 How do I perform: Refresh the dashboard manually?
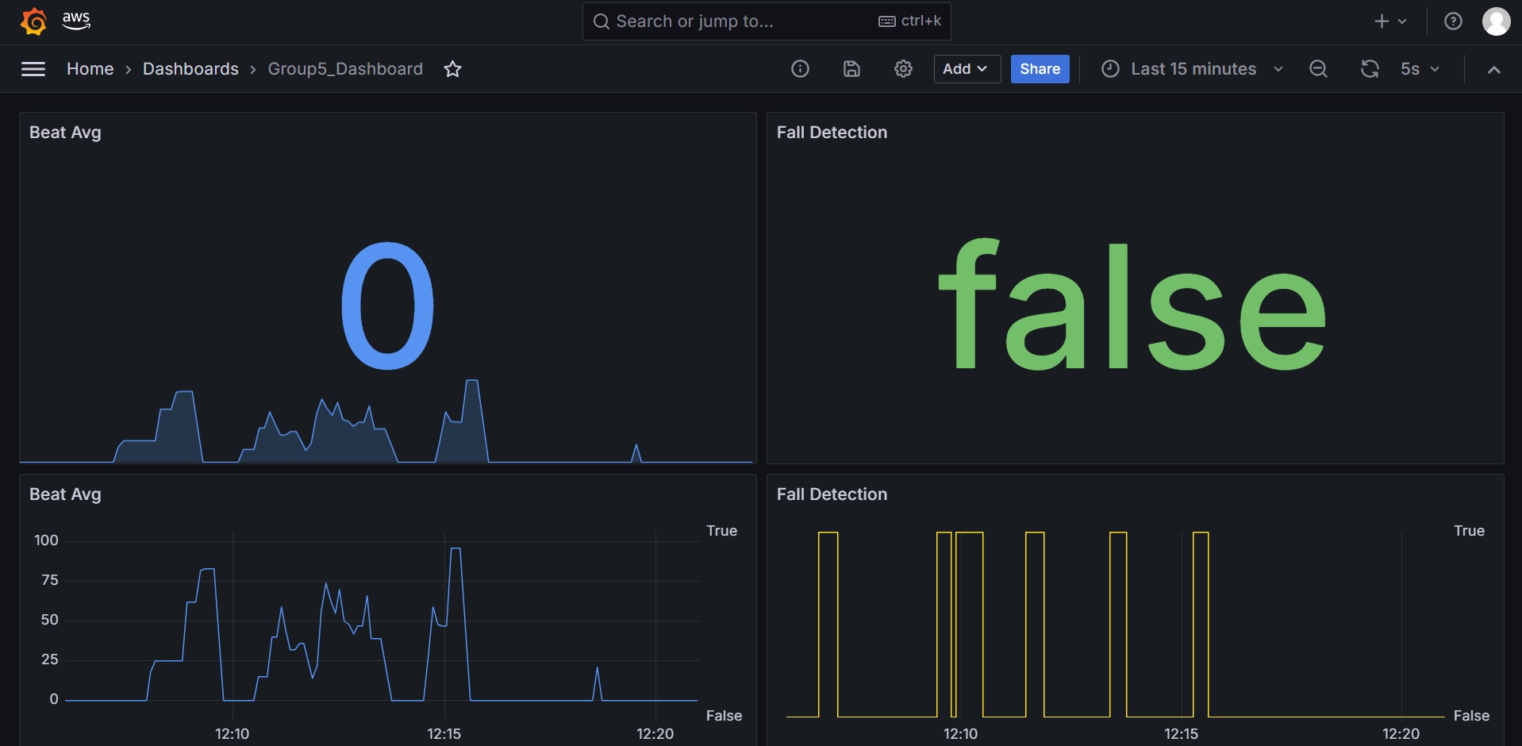click(x=1369, y=69)
